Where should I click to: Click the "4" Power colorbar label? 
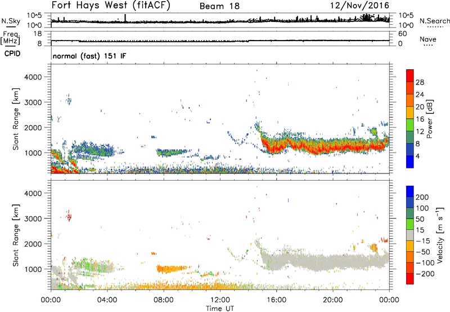pyautogui.click(x=417, y=156)
